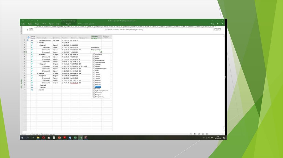Switch to Word on the taskbar
283x158 pixels.
[70, 138]
